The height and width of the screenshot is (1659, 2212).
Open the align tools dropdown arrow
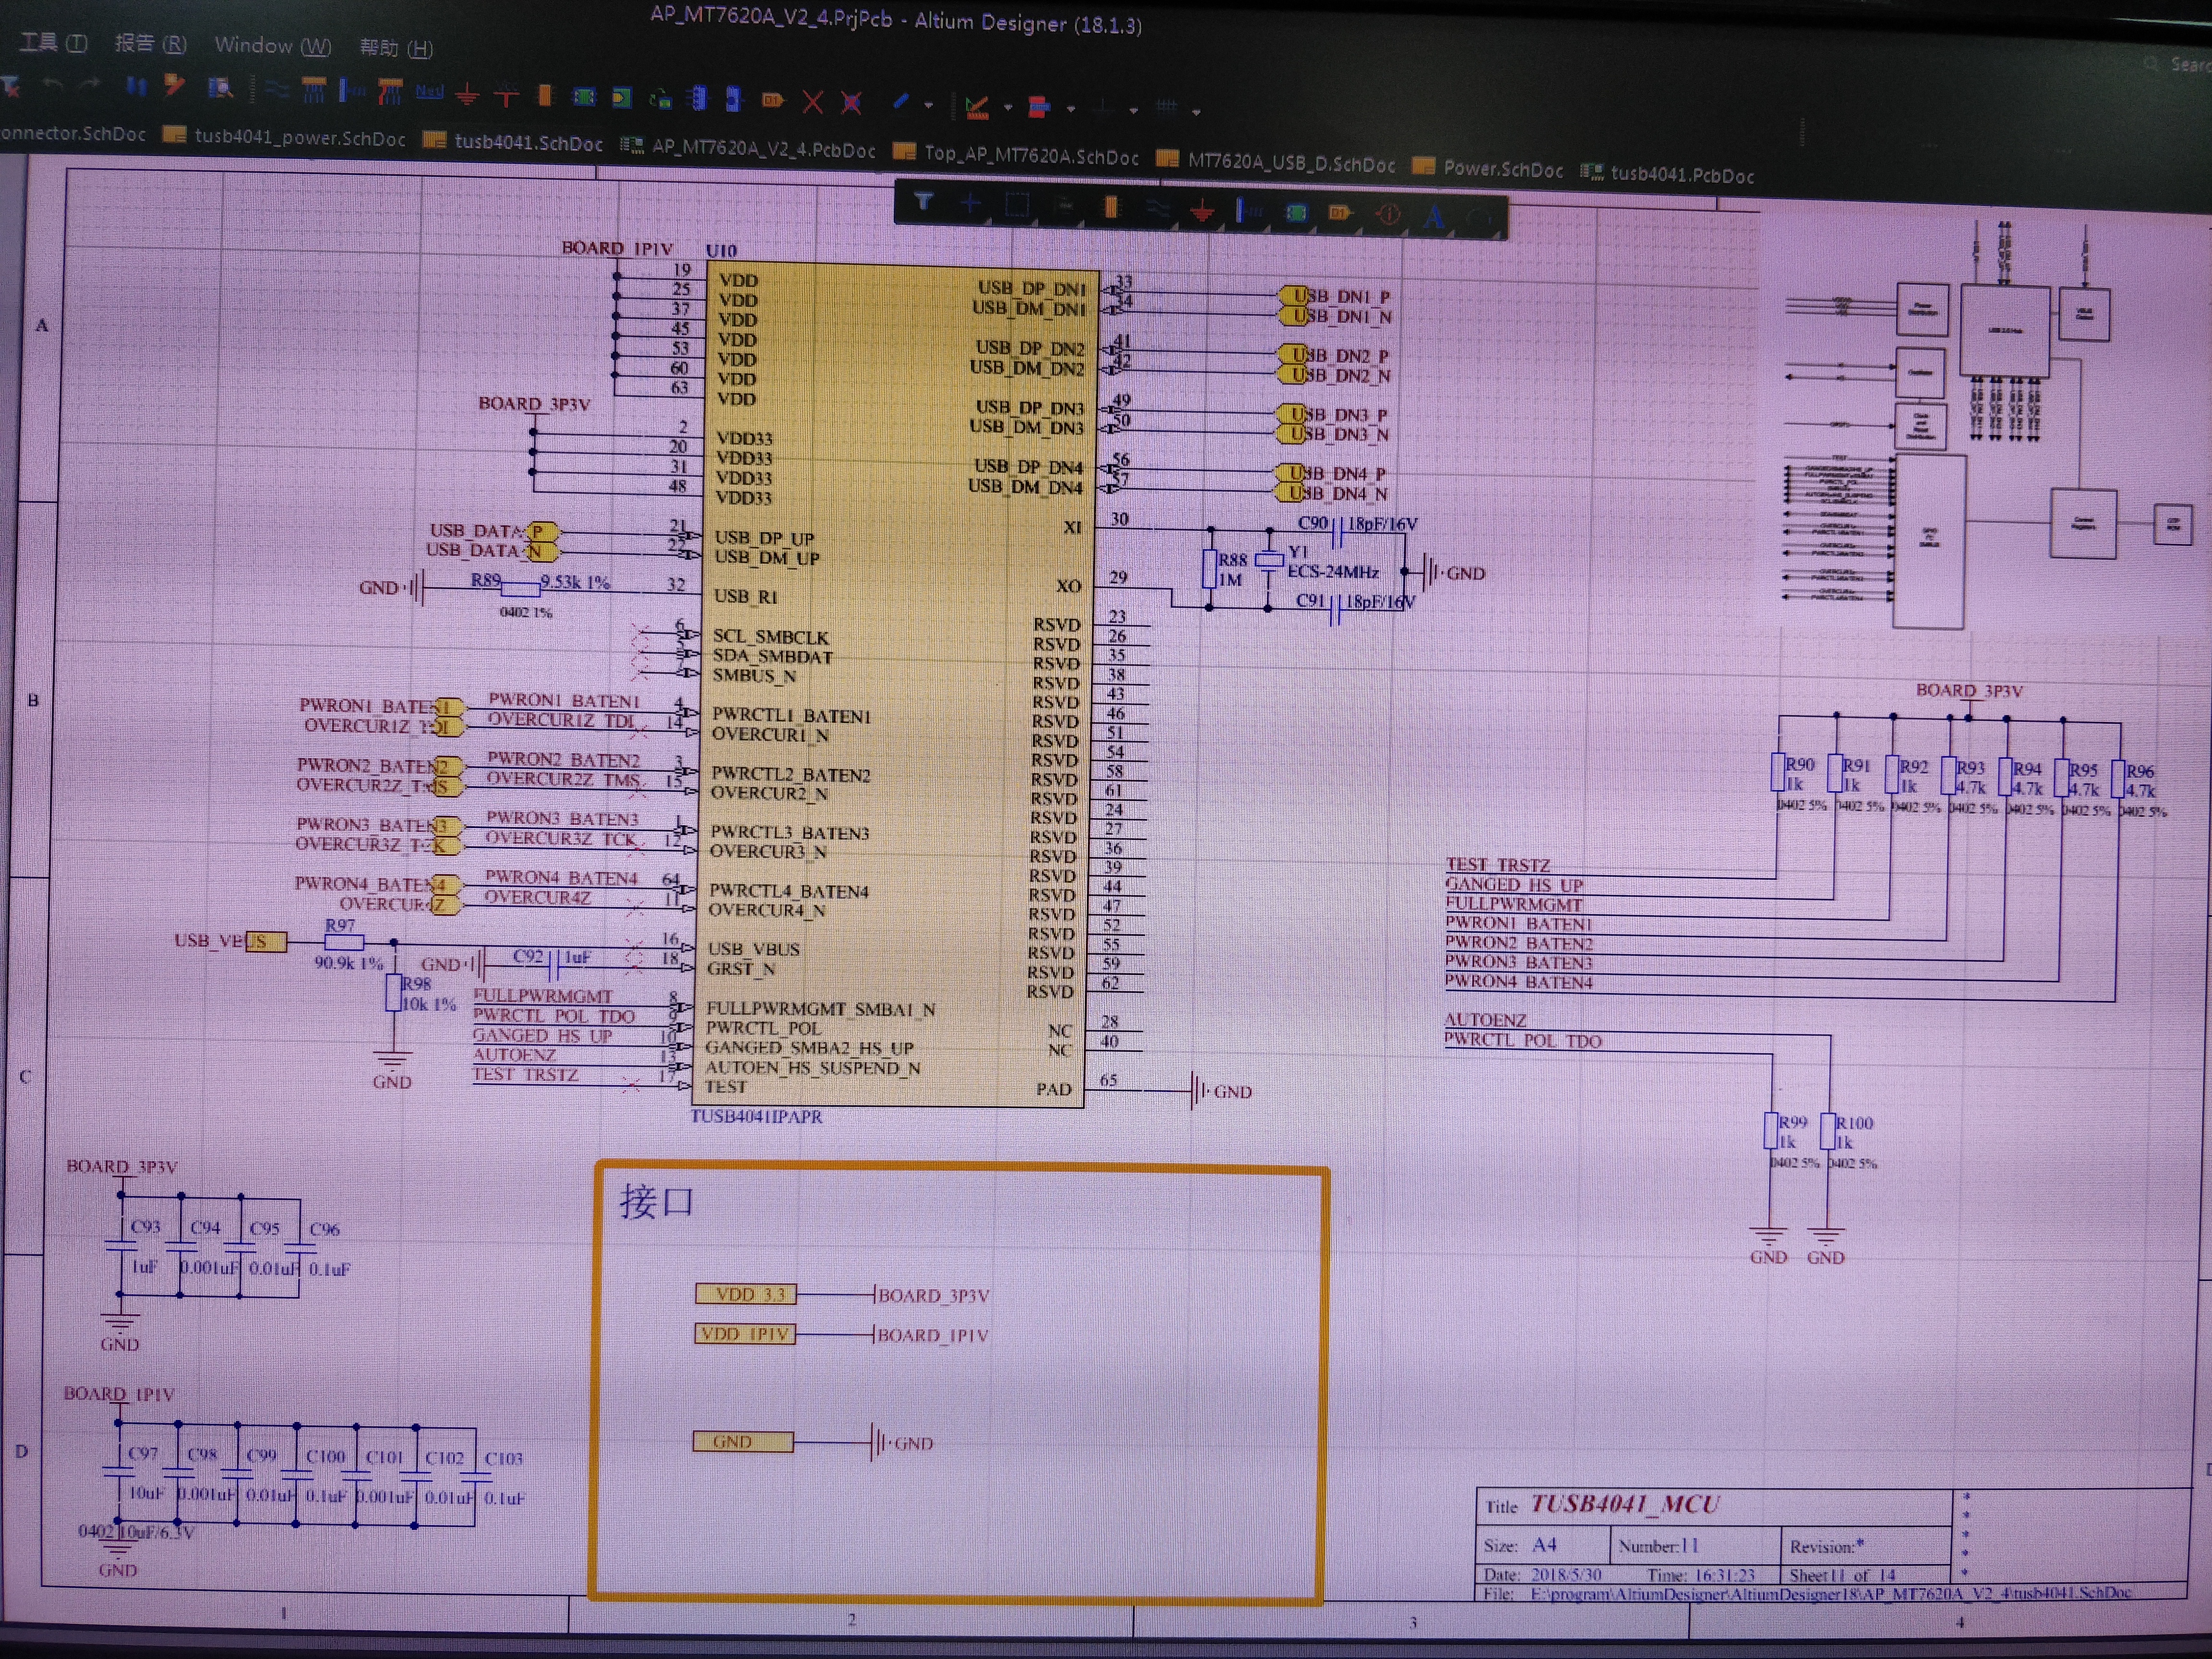coord(1070,108)
